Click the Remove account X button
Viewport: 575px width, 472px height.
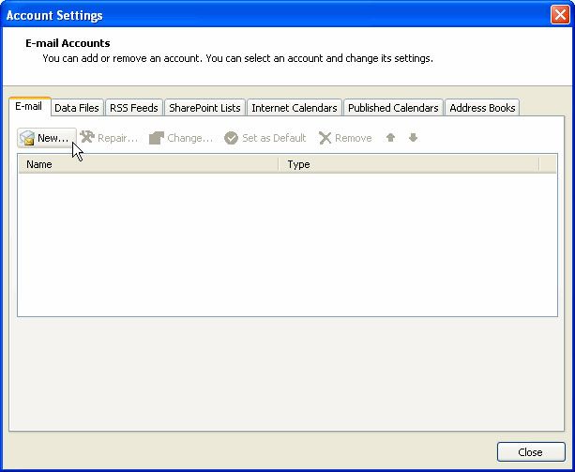click(345, 138)
